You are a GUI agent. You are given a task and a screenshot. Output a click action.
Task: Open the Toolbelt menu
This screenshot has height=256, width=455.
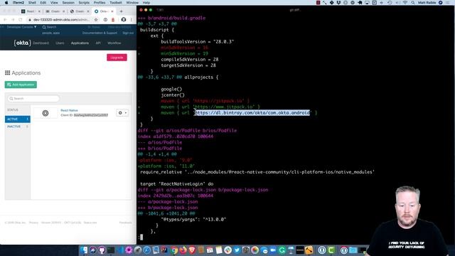[x=115, y=3]
